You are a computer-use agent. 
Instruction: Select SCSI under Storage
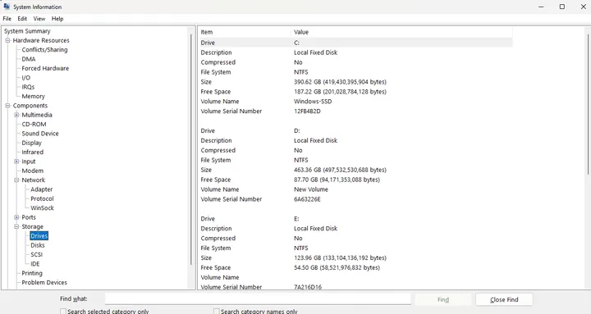(37, 254)
